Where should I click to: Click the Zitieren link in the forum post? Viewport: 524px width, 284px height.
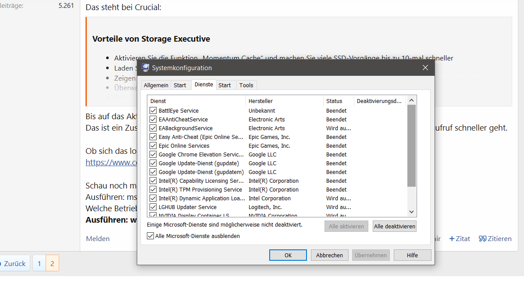point(495,238)
